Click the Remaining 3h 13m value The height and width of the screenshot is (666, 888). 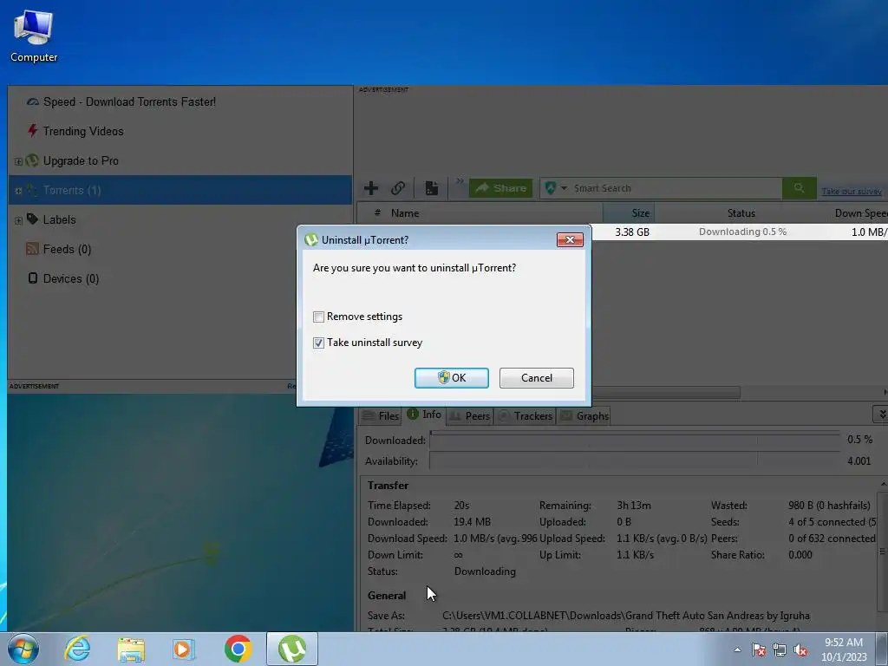click(634, 506)
